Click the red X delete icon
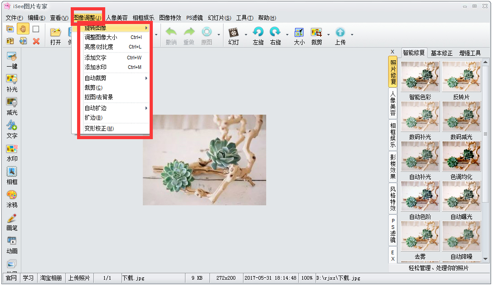Screen dimensions: 492x286 pos(36,41)
